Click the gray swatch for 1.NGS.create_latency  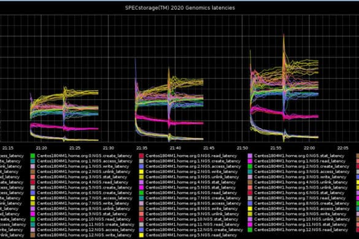click(x=142, y=161)
